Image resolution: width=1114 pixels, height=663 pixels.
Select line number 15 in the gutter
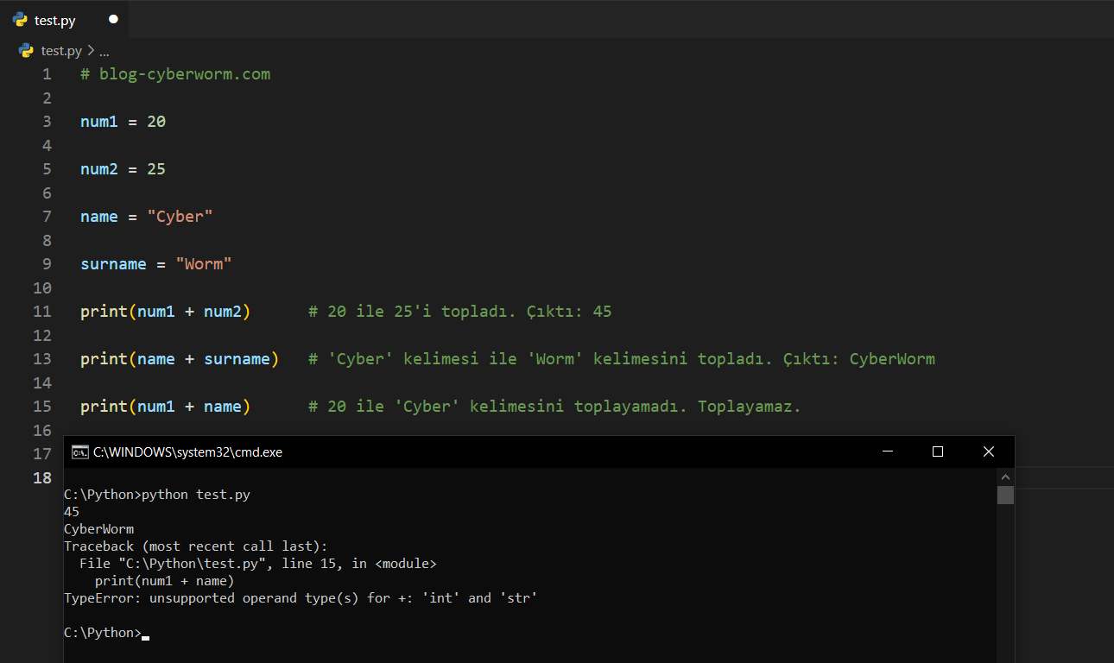coord(42,406)
